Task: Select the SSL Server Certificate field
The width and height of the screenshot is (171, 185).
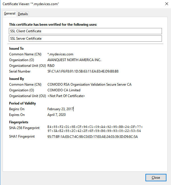Action: [x=85, y=39]
